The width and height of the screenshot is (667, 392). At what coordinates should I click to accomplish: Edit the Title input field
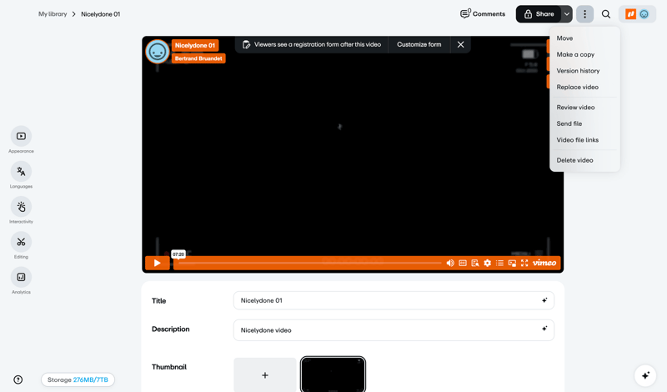point(394,300)
